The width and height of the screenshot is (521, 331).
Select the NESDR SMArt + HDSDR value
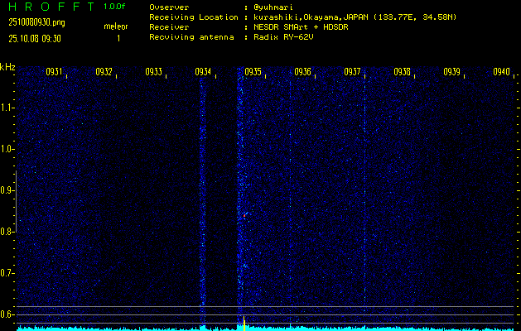click(301, 27)
